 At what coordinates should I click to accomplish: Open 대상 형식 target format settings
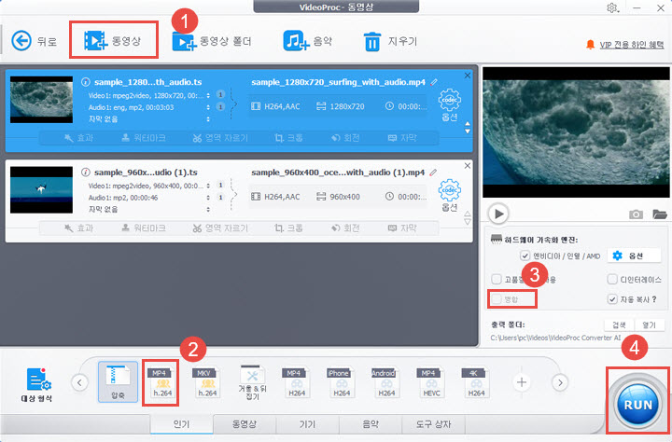(x=36, y=384)
